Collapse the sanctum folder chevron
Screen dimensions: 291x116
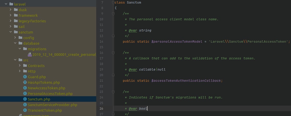pyautogui.click(x=10, y=32)
